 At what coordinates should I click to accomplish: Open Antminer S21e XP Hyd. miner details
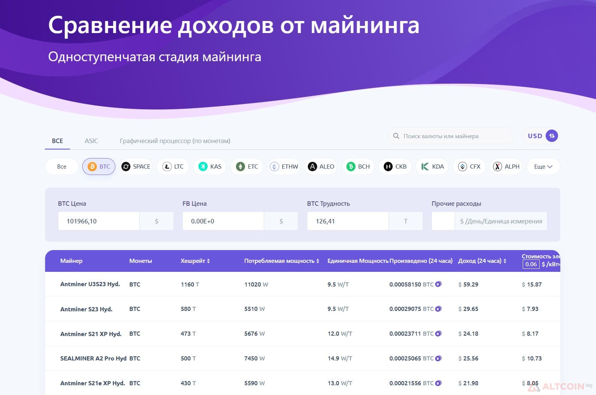pos(92,383)
